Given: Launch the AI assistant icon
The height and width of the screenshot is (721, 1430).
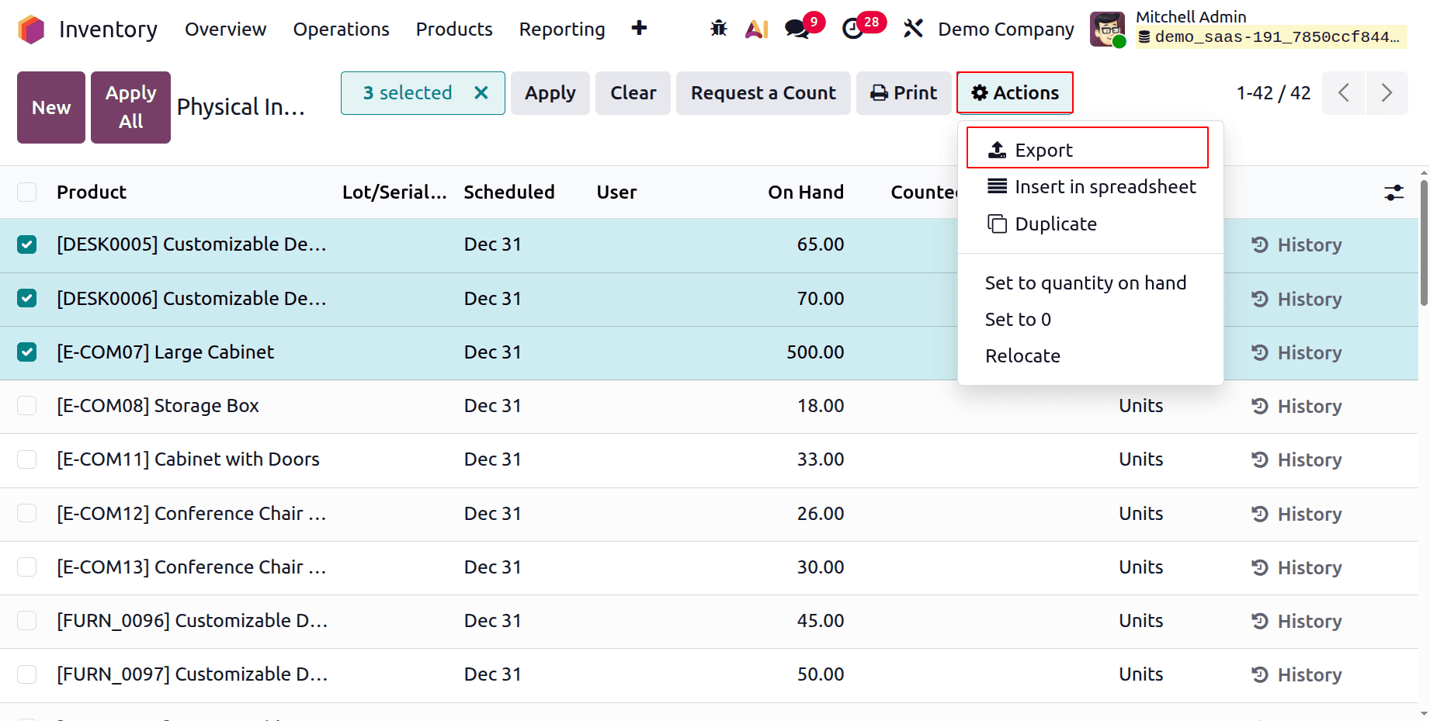Looking at the screenshot, I should (x=755, y=29).
